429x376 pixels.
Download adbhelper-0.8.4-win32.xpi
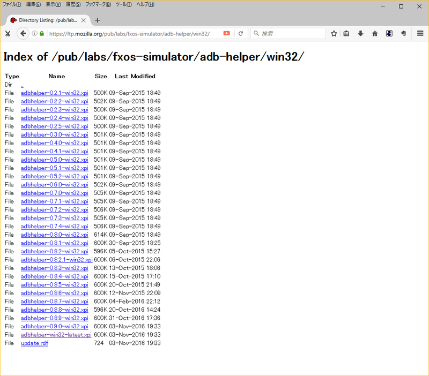[55, 276]
